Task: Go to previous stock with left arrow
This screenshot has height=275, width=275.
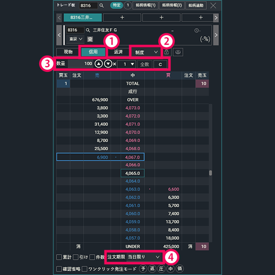Action: click(59, 35)
